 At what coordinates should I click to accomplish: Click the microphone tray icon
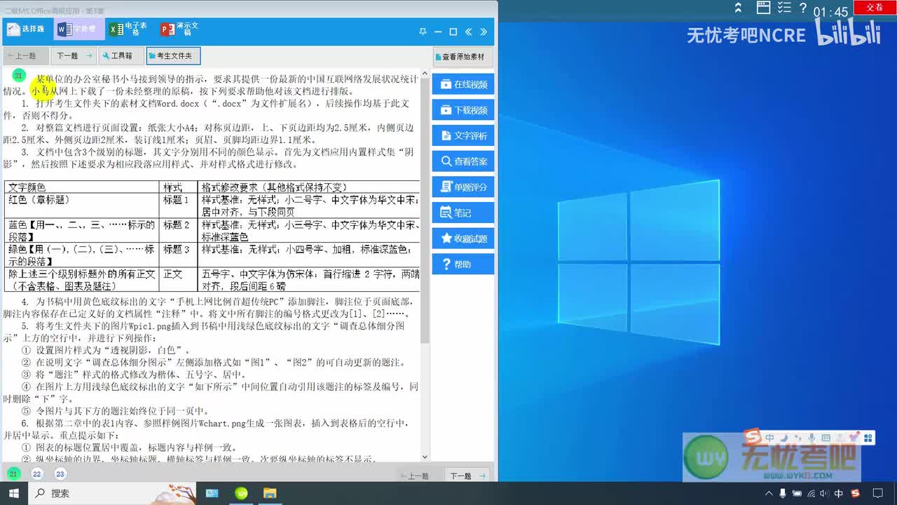tap(783, 494)
